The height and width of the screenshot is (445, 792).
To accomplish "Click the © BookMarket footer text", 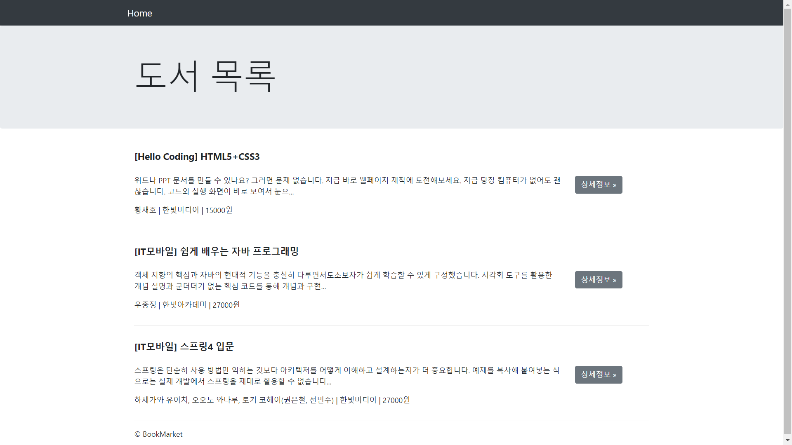I will coord(158,434).
